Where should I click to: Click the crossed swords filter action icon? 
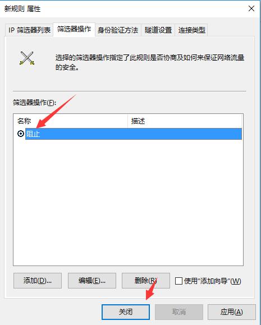pyautogui.click(x=27, y=58)
